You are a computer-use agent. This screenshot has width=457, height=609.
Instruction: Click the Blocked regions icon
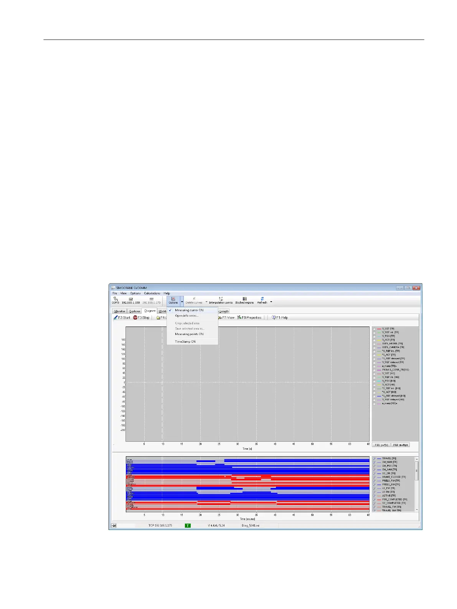(244, 299)
